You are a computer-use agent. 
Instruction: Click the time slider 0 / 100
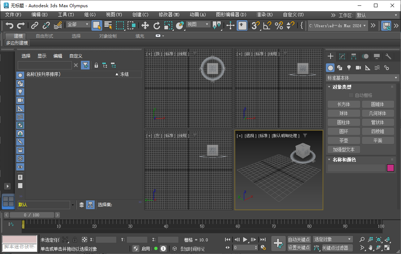tap(32, 215)
